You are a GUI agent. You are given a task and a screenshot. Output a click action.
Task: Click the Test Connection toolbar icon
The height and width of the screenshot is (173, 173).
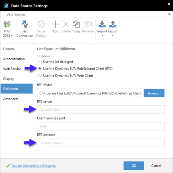25,24
